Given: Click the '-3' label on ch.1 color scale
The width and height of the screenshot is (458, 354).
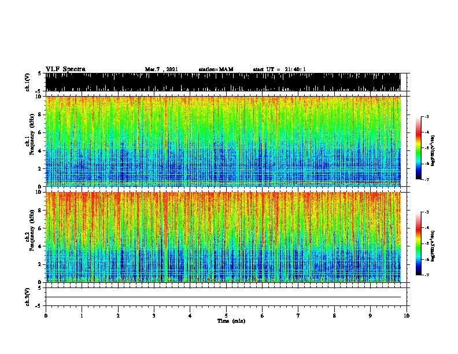Looking at the screenshot, I should tap(426, 117).
